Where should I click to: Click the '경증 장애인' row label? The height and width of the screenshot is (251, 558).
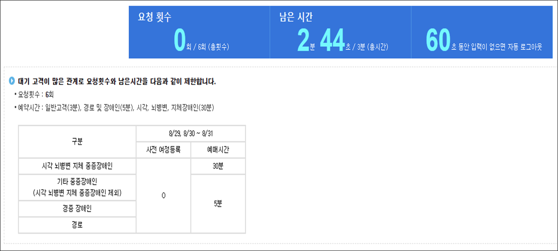[x=77, y=209]
